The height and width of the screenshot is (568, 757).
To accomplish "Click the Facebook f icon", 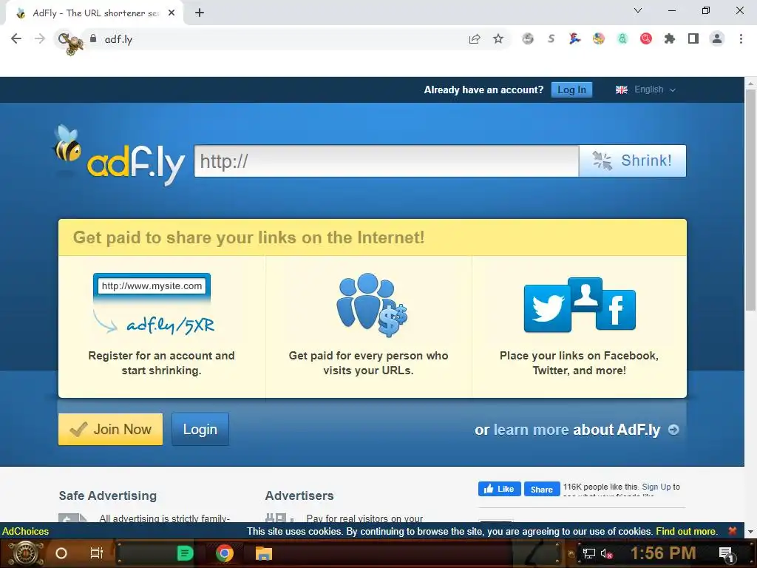I will click(x=616, y=310).
